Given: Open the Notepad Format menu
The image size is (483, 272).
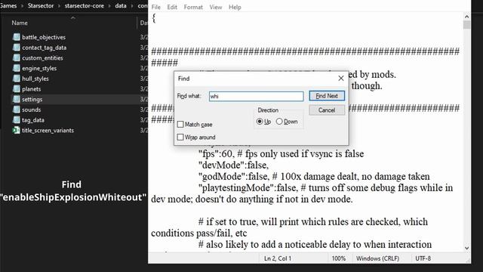Looking at the screenshot, I should click(193, 7).
